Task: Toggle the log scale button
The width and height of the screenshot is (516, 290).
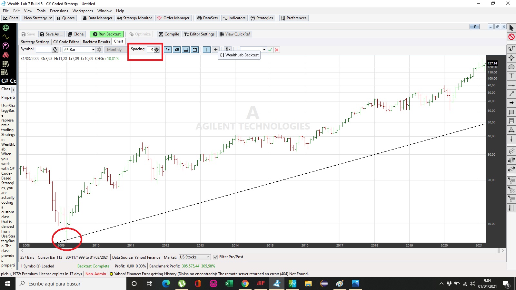Action: pyautogui.click(x=168, y=50)
